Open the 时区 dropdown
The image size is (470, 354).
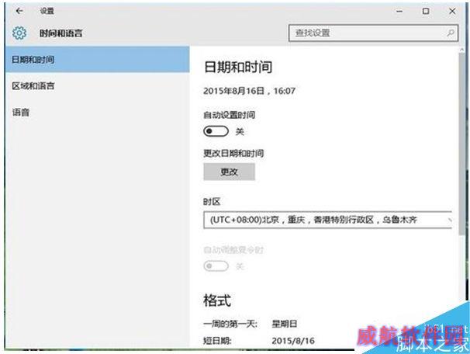(x=327, y=220)
